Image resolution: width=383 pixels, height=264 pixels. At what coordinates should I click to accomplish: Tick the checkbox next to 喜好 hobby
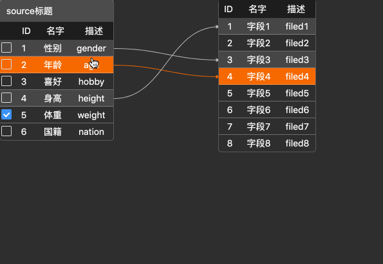[6, 81]
